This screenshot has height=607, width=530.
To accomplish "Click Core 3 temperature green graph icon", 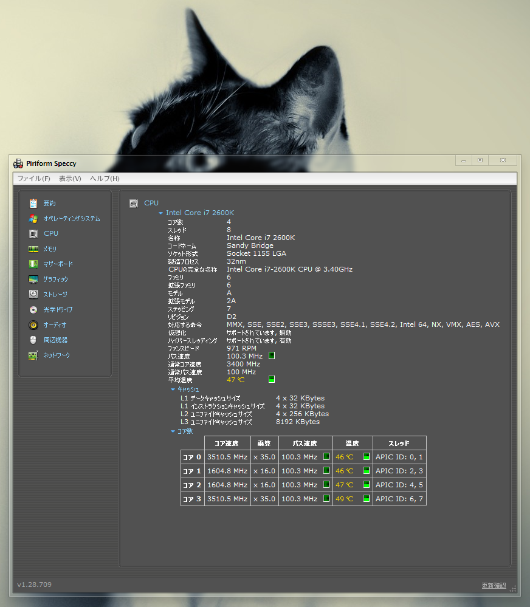I will coord(367,498).
